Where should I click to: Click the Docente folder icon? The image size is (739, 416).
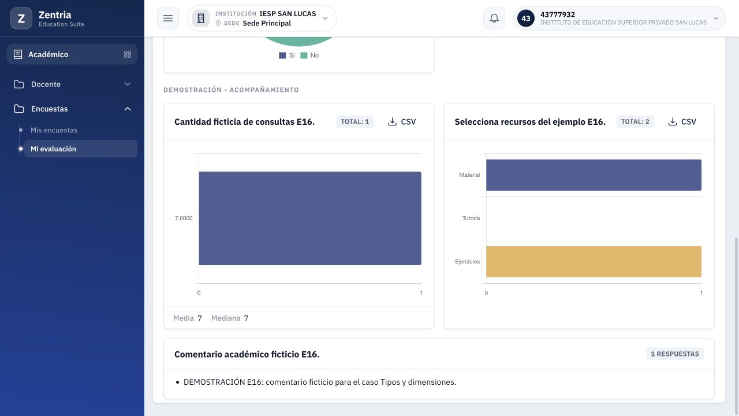(x=19, y=84)
